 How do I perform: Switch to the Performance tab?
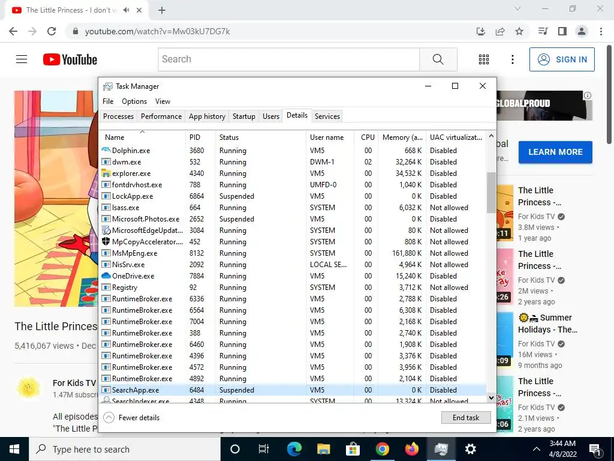[161, 116]
